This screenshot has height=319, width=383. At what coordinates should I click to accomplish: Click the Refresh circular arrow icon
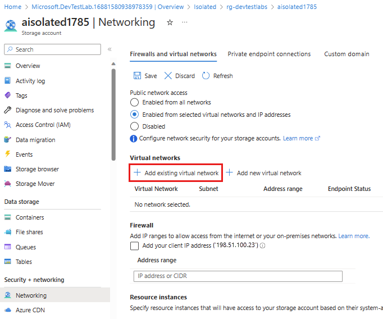pos(206,76)
